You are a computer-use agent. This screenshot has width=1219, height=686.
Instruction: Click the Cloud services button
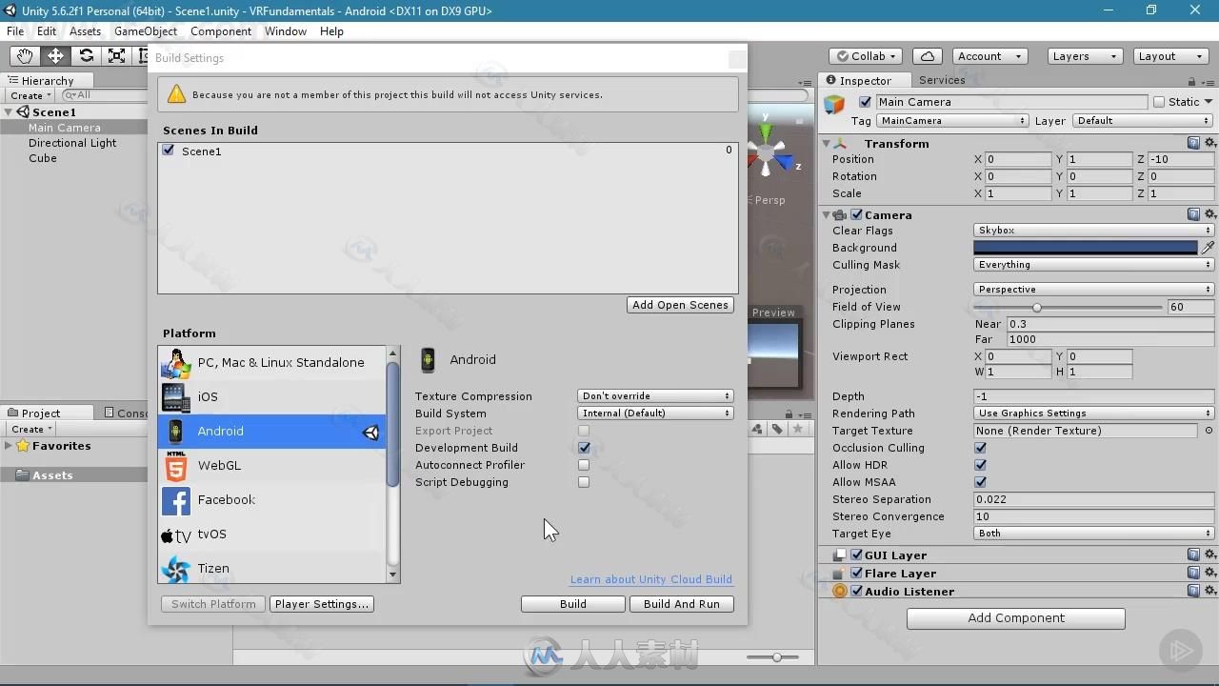click(928, 56)
